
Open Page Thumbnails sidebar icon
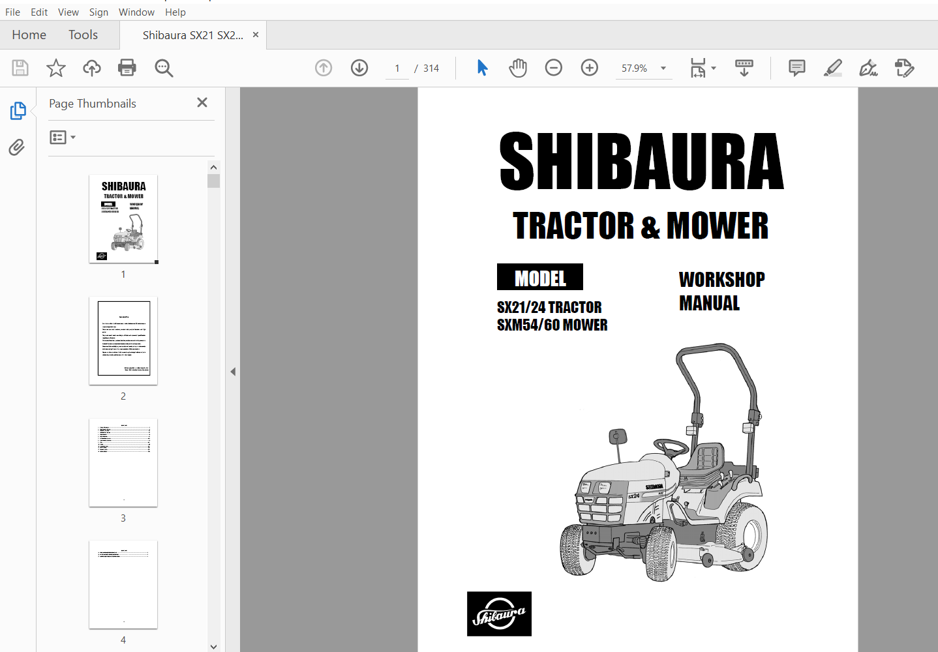click(x=18, y=111)
